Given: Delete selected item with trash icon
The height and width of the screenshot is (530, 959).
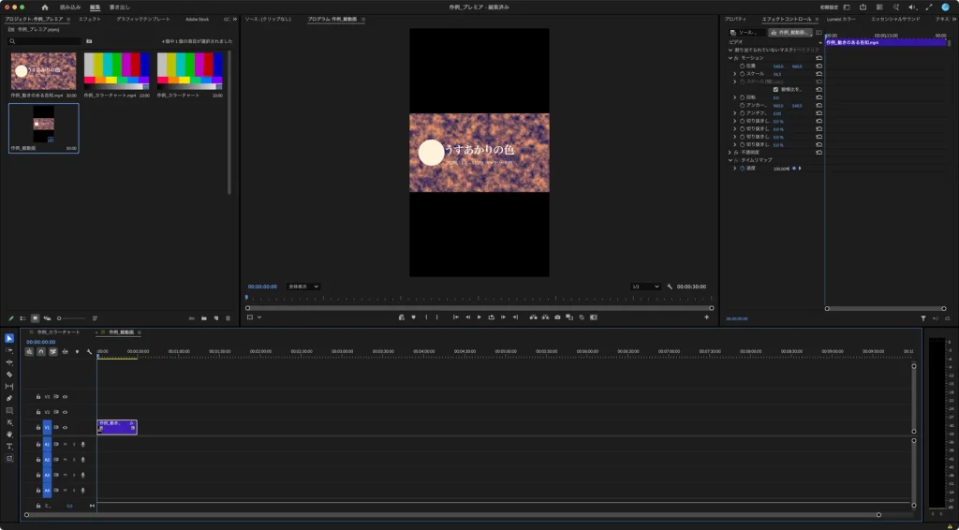Looking at the screenshot, I should pos(229,318).
